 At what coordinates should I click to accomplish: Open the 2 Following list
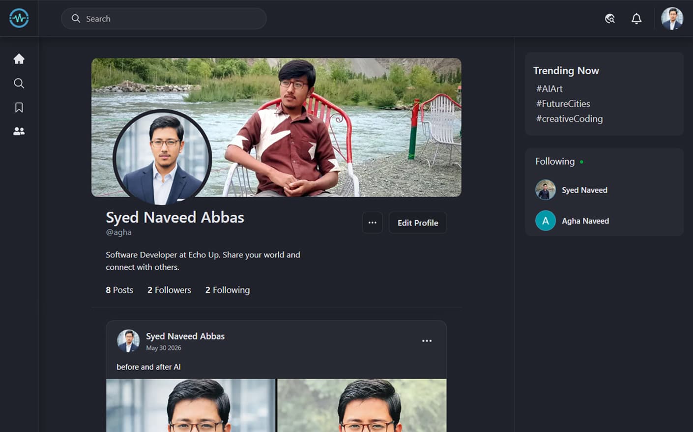coord(228,290)
